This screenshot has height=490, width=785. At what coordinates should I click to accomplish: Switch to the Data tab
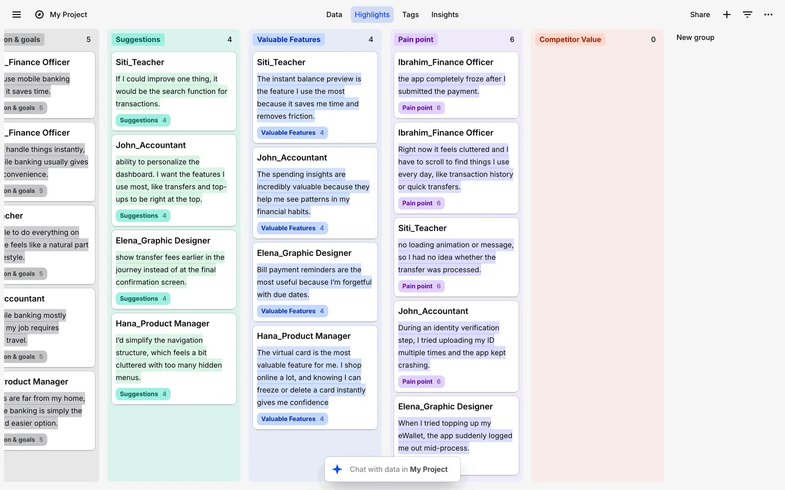(334, 15)
